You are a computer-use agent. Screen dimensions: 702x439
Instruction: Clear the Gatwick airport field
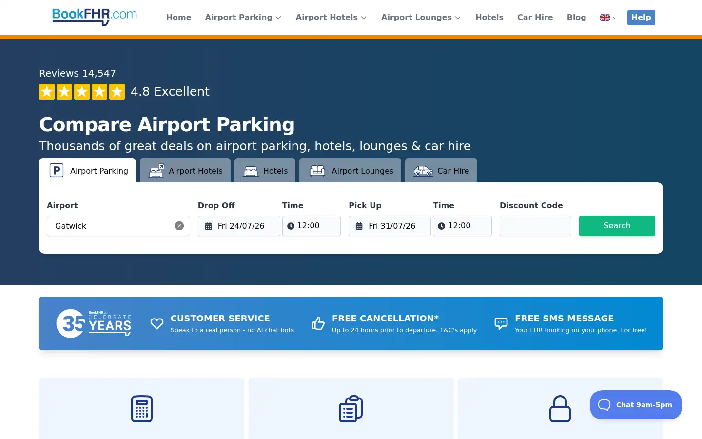[x=179, y=226]
